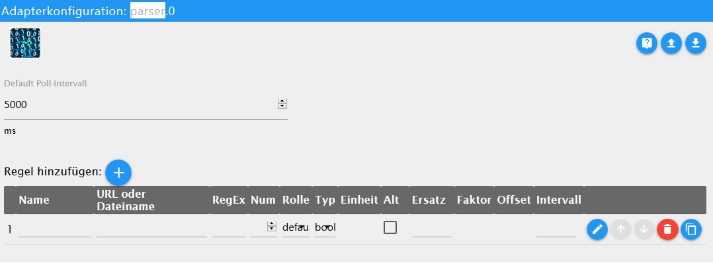Click the RegEx column header
The height and width of the screenshot is (263, 713).
(229, 200)
